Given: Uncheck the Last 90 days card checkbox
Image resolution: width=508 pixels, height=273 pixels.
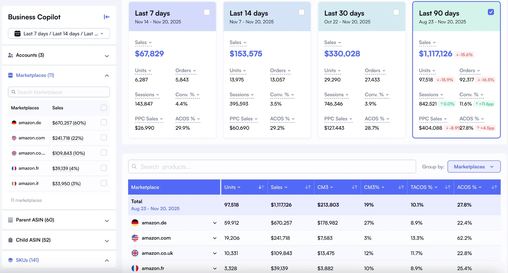Looking at the screenshot, I should pyautogui.click(x=491, y=12).
